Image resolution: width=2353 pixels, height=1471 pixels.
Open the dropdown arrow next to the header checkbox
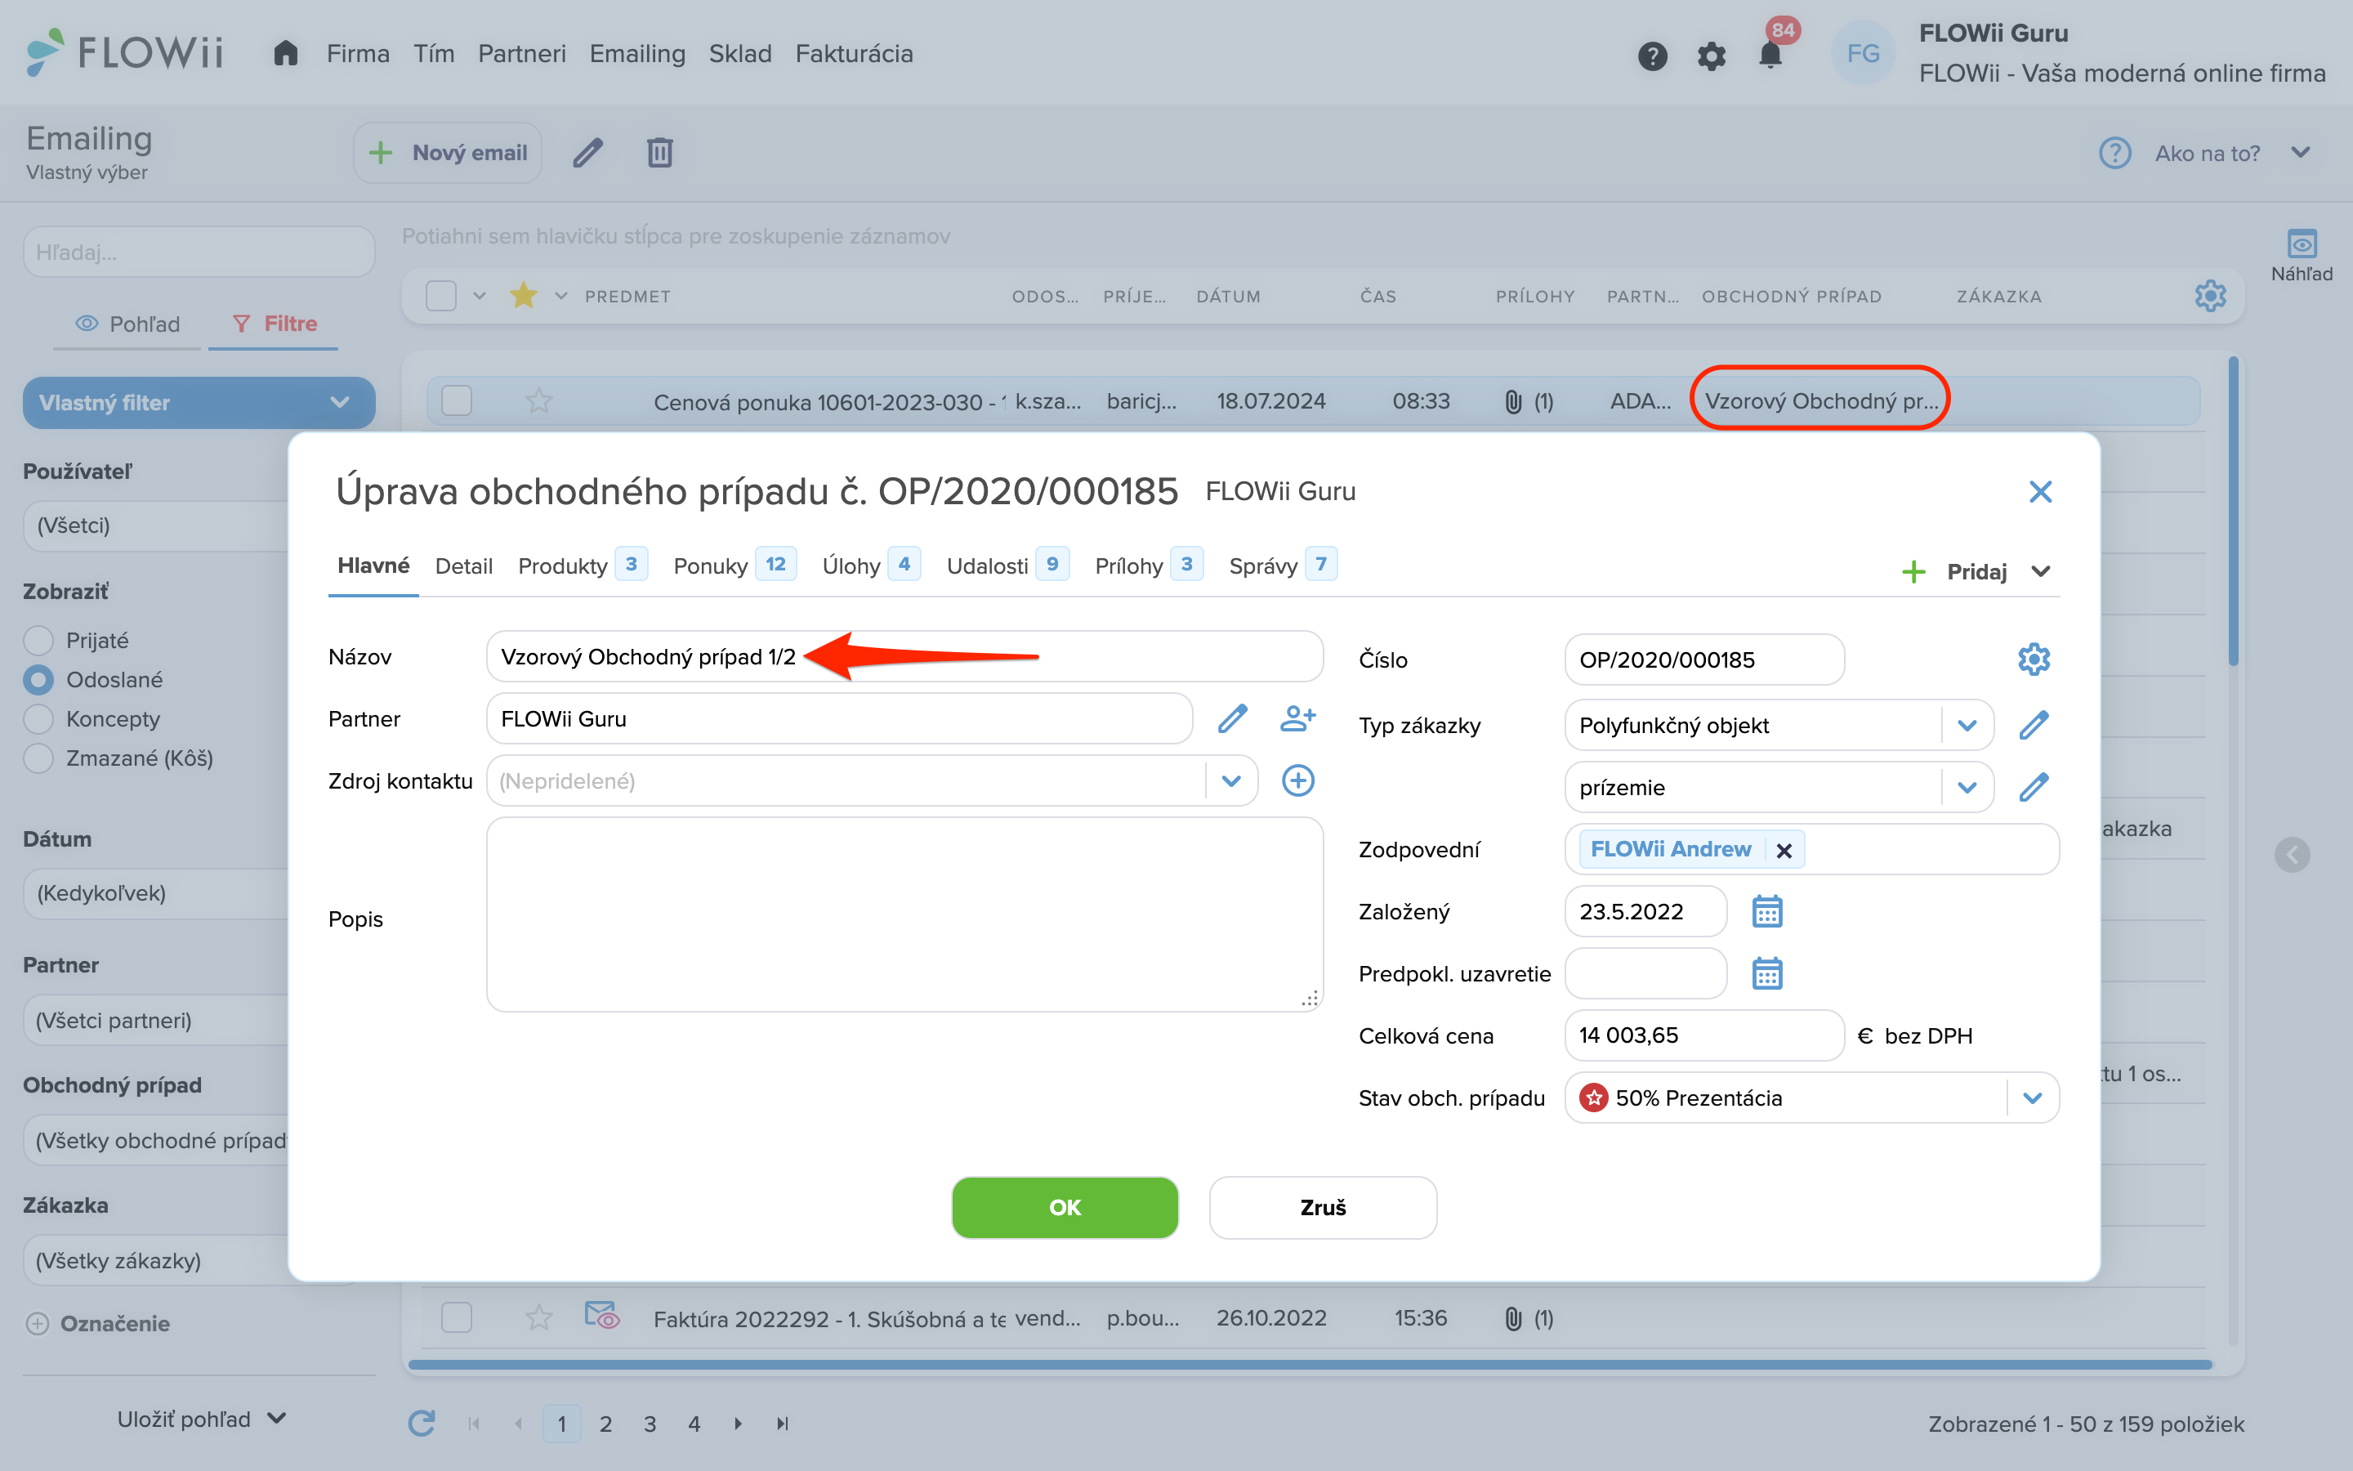(480, 296)
